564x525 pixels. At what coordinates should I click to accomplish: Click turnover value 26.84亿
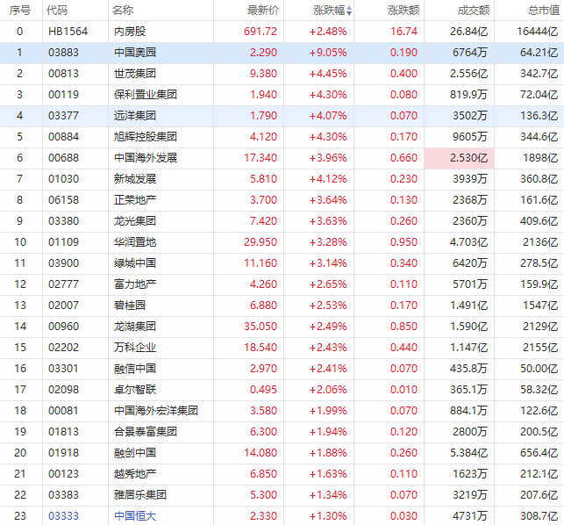(x=469, y=32)
